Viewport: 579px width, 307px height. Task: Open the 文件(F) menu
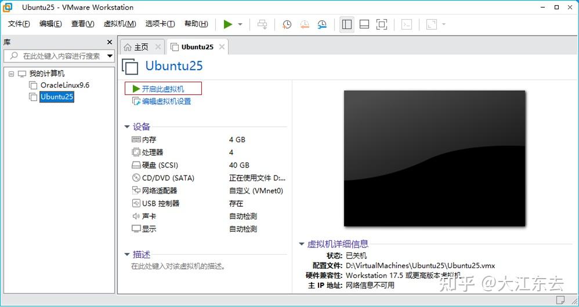click(x=19, y=24)
